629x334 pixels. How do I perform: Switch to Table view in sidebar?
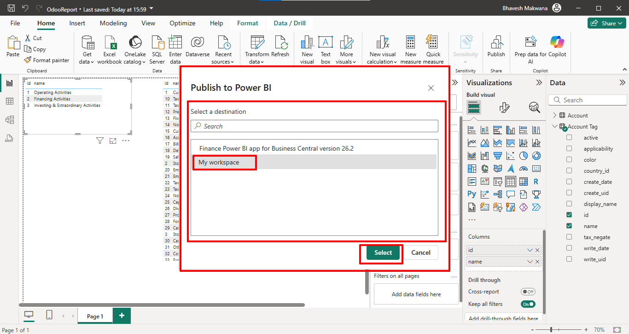(9, 101)
